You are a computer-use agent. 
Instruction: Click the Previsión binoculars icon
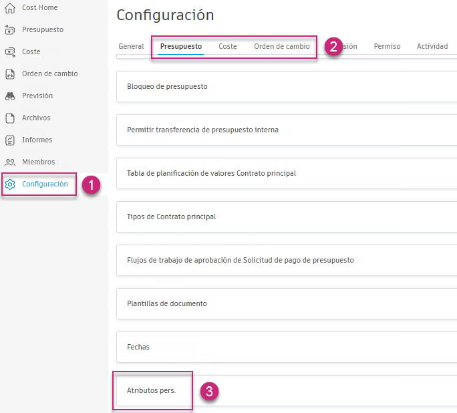(10, 96)
